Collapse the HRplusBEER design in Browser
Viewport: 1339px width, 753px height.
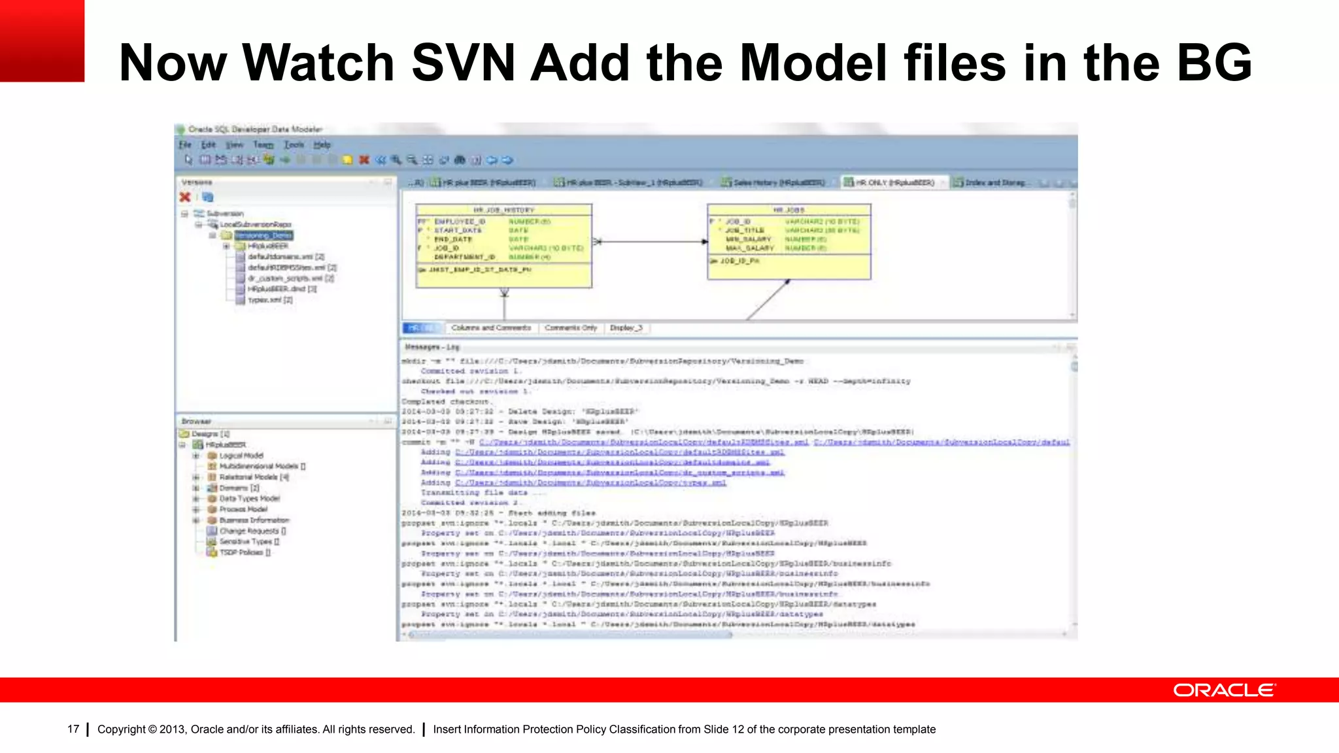pyautogui.click(x=182, y=445)
